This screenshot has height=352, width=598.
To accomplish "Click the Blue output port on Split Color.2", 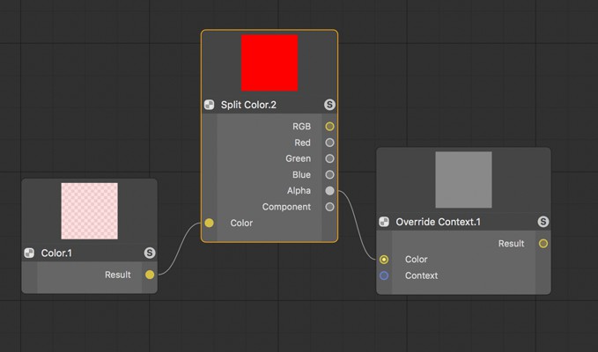I will pyautogui.click(x=330, y=175).
